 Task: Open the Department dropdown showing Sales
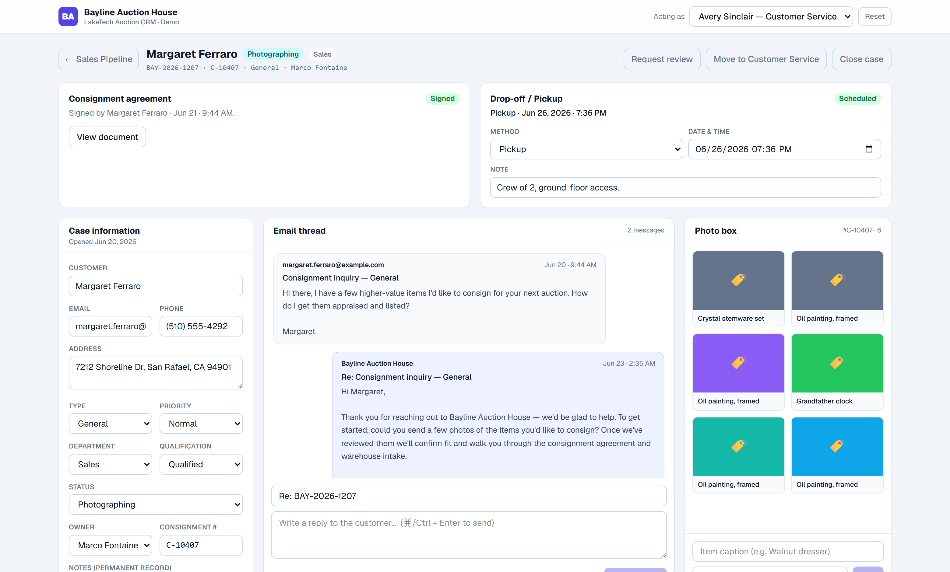click(110, 464)
